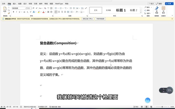This screenshot has height=109, width=175.
Task: Click the 获取正版 Office button
Action: coord(88,19)
